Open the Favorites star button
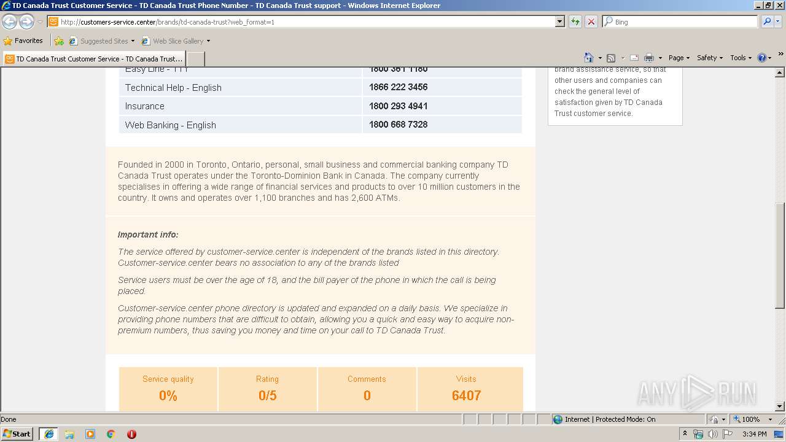This screenshot has height=442, width=786. [23, 41]
